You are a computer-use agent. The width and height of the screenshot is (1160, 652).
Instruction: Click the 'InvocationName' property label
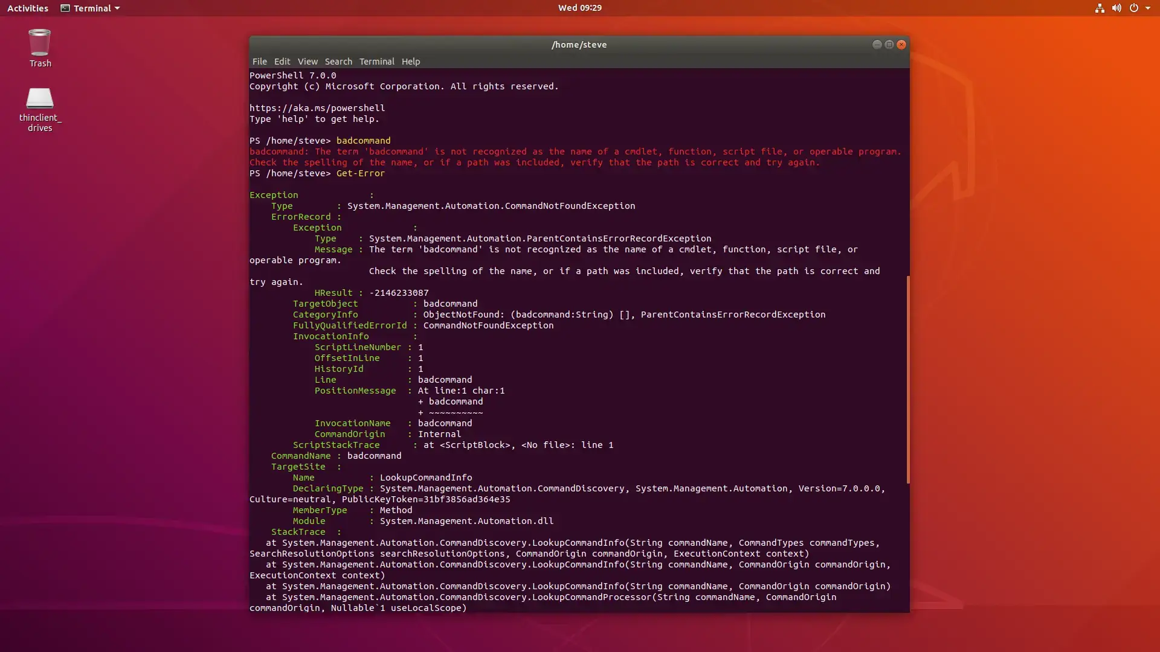tap(352, 423)
